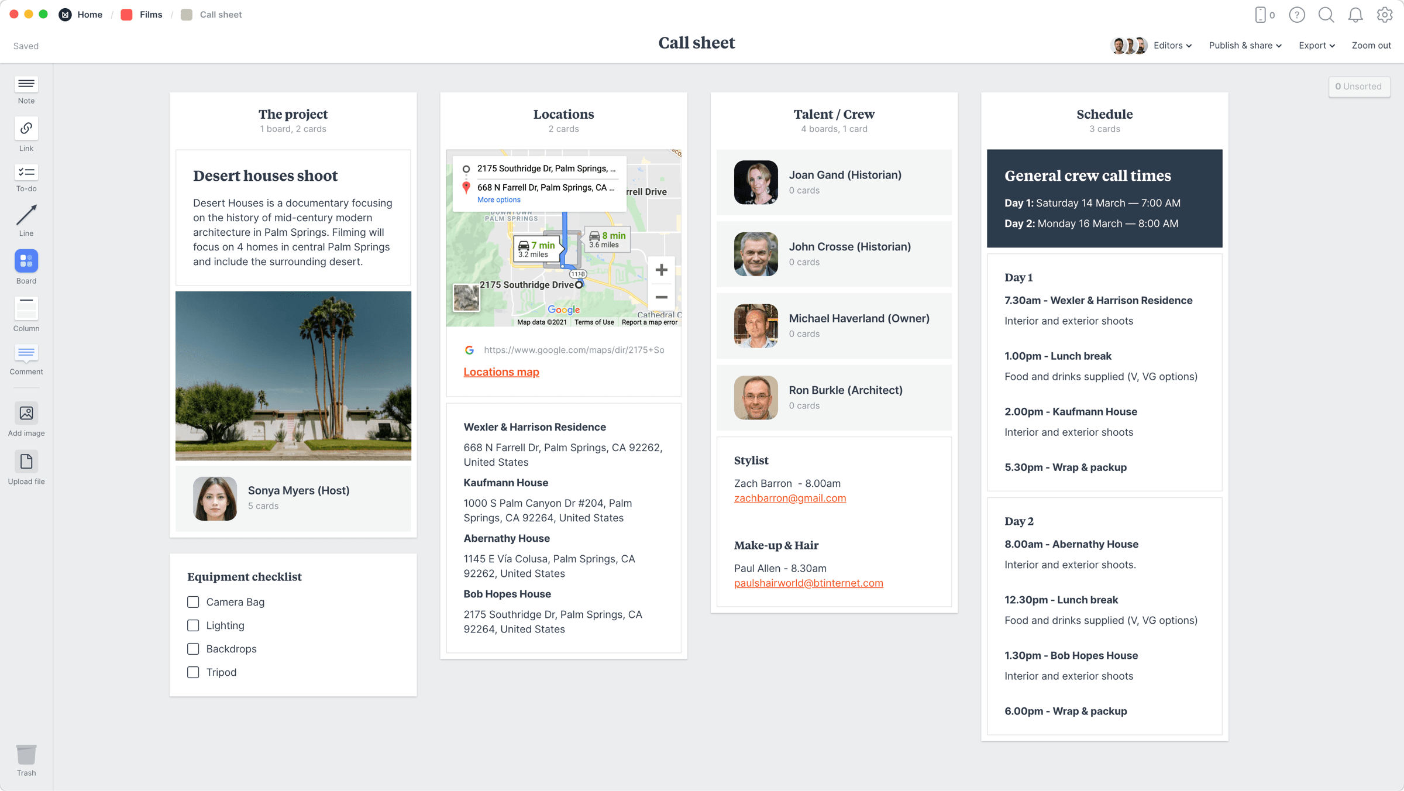Expand the Editors dropdown
1404x791 pixels.
click(x=1172, y=46)
